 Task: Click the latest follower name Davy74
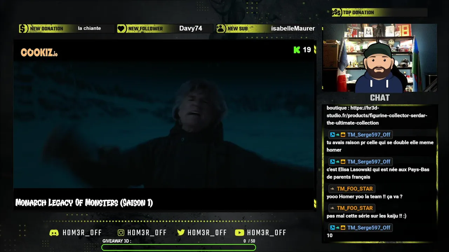point(190,28)
